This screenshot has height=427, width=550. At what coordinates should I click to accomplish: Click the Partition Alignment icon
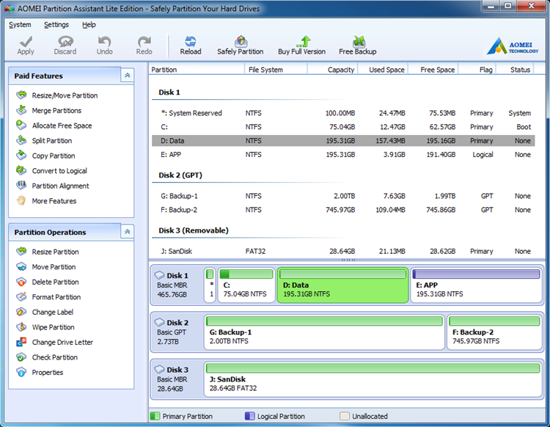tap(21, 186)
